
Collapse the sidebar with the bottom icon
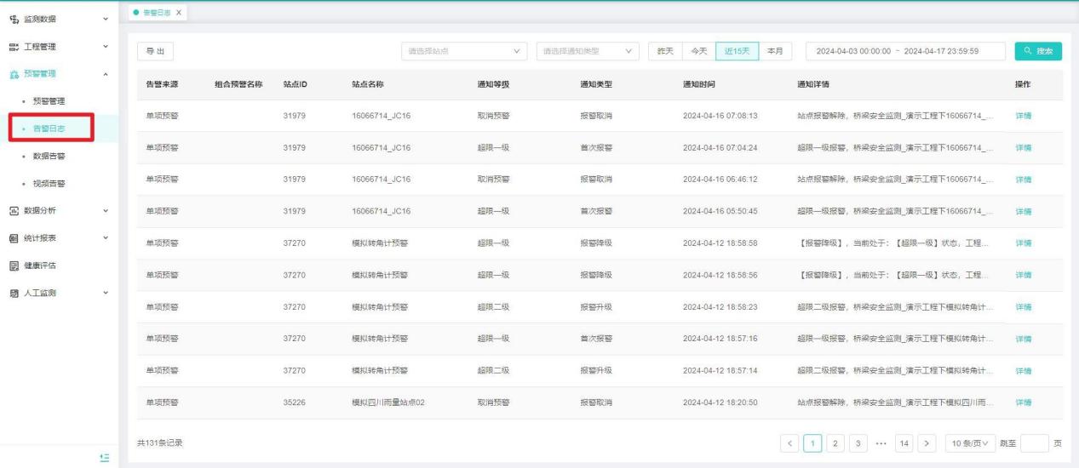pyautogui.click(x=104, y=457)
